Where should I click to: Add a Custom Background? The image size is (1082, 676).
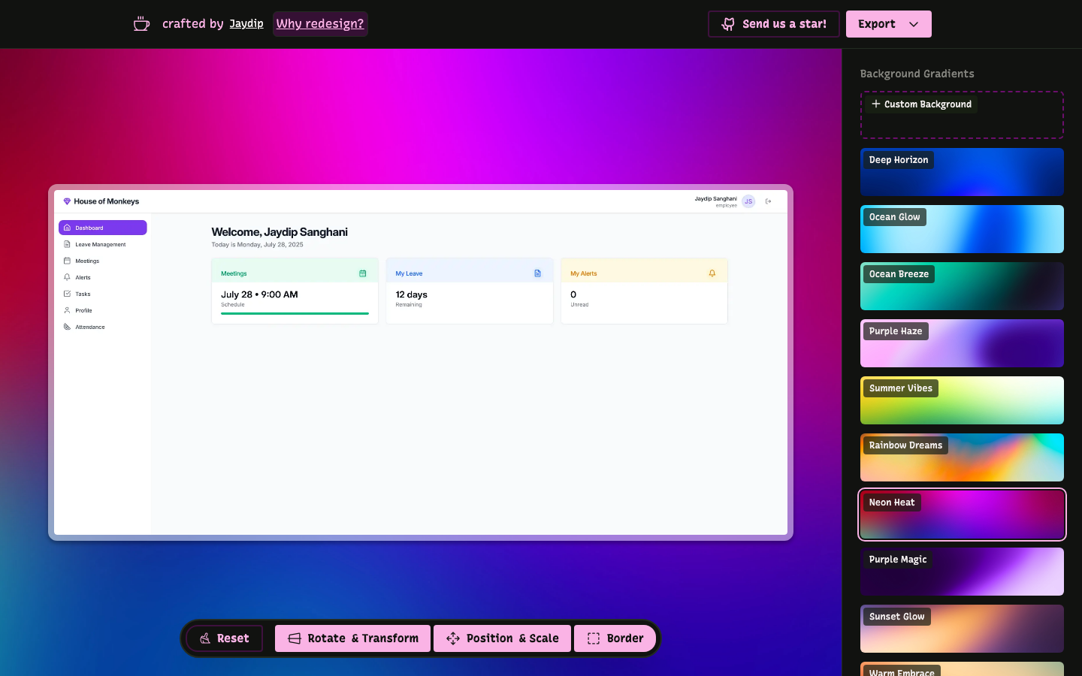(x=962, y=115)
